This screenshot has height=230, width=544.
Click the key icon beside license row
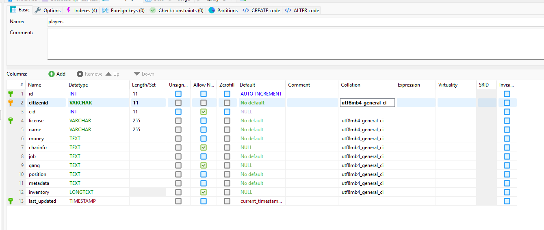click(11, 121)
